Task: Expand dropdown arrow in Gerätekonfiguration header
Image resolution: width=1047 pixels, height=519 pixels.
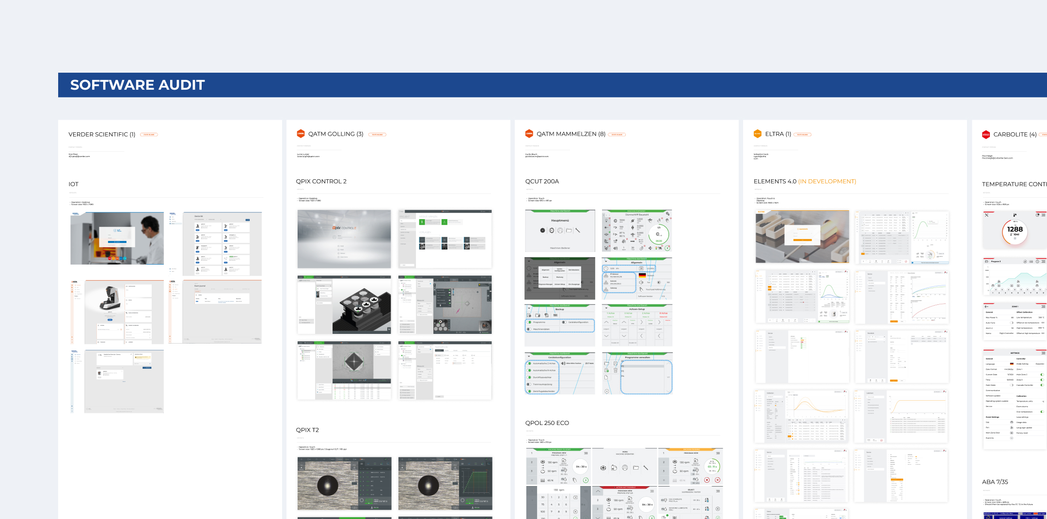Action: (529, 357)
